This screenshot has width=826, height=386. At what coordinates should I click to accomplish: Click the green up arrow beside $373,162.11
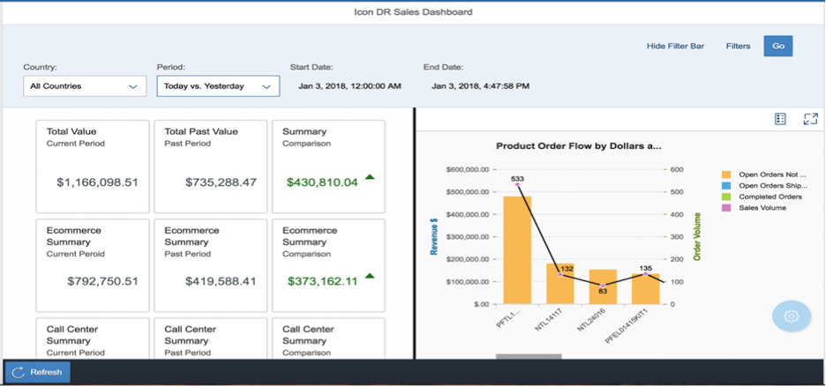(370, 276)
